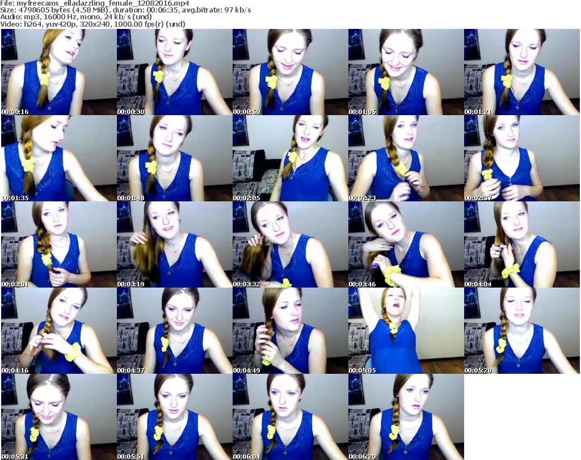Open the frame at 00:01:48
581x460 pixels.
(x=175, y=158)
